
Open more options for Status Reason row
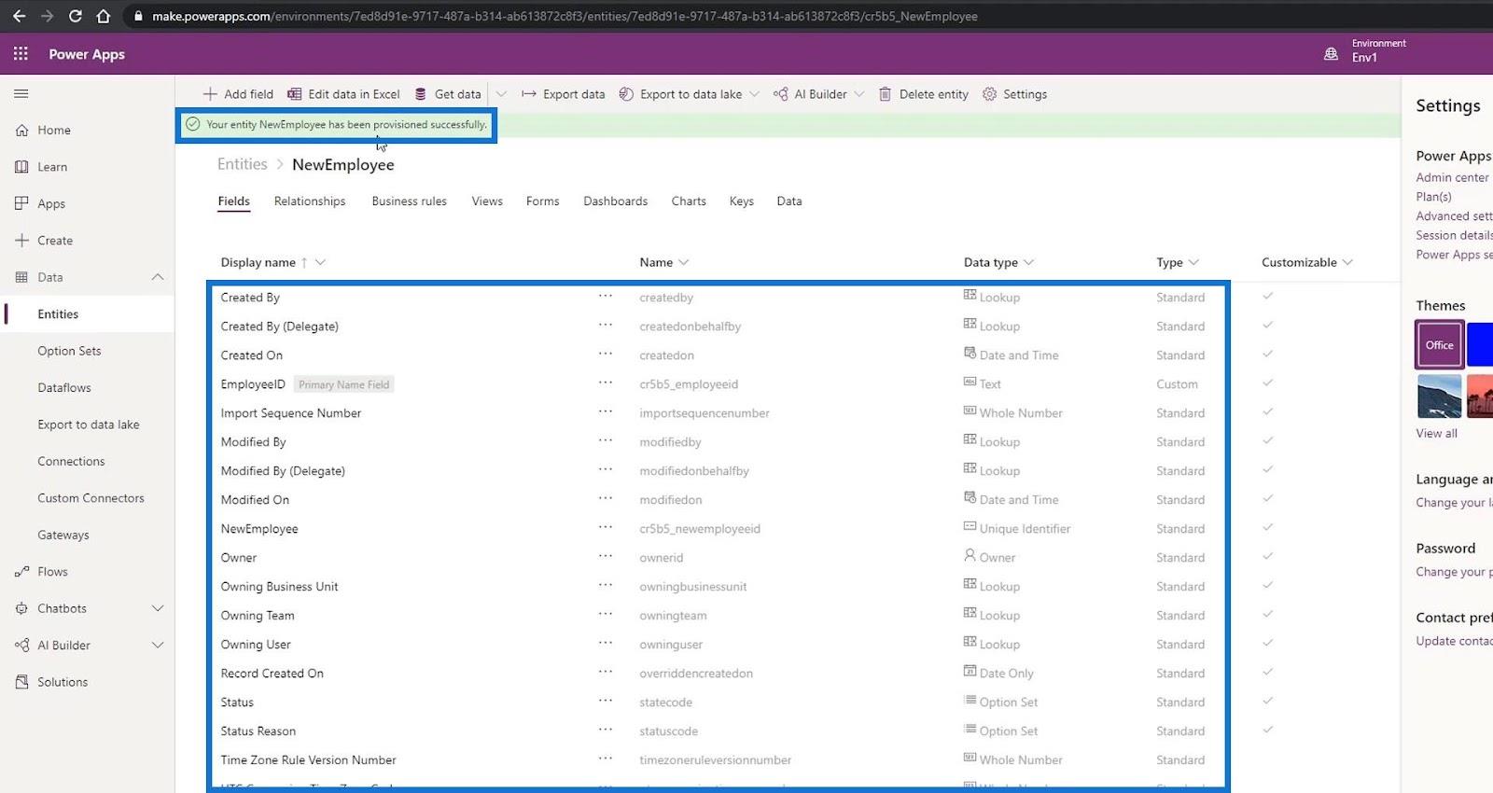pyautogui.click(x=606, y=730)
